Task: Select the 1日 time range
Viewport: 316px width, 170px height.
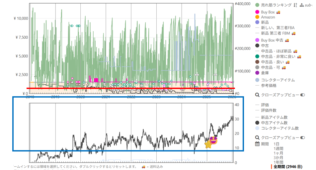Action: [x=276, y=144]
